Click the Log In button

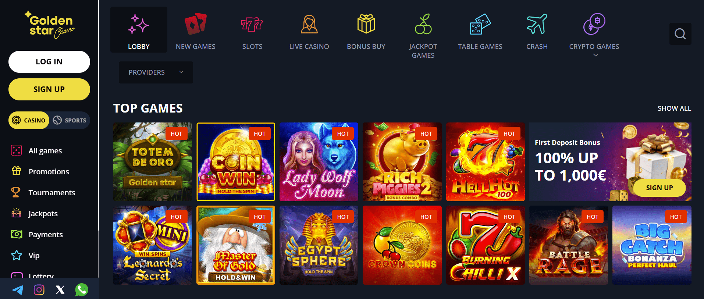coord(49,62)
